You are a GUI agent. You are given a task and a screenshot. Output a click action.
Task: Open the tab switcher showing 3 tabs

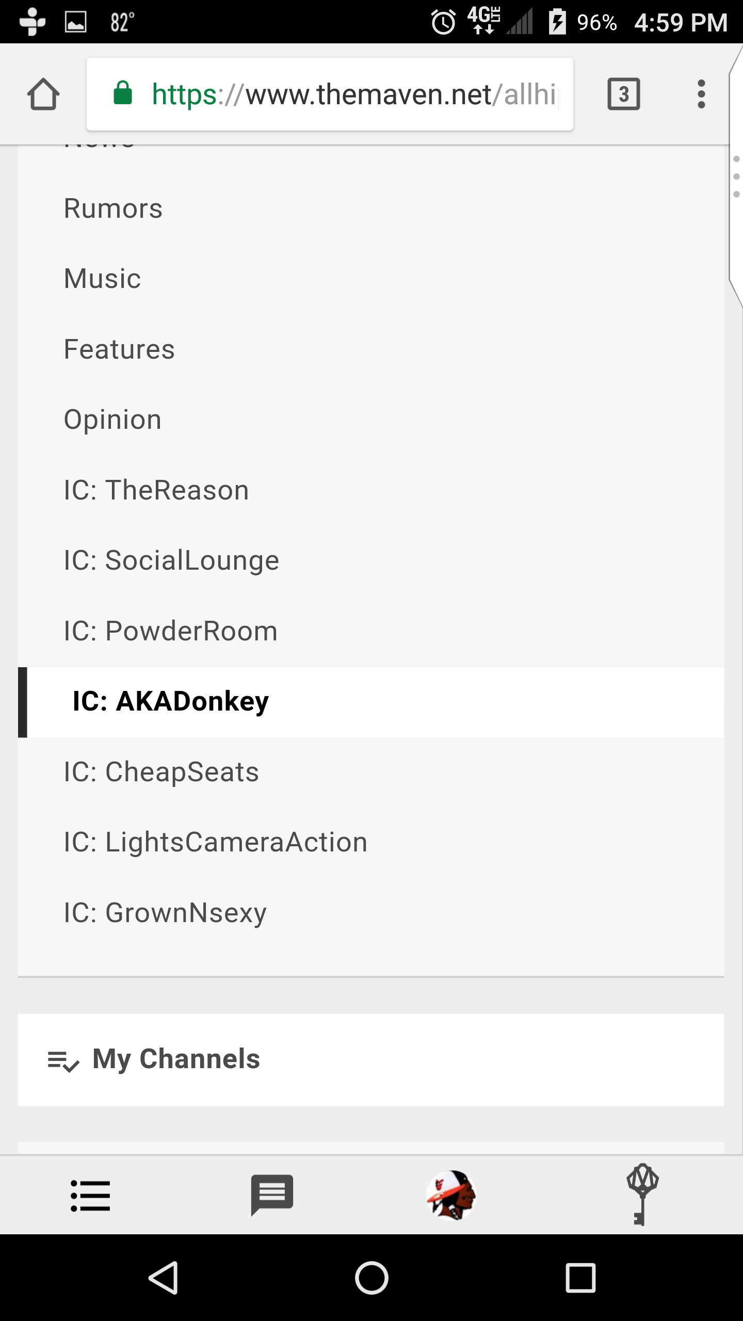tap(624, 94)
